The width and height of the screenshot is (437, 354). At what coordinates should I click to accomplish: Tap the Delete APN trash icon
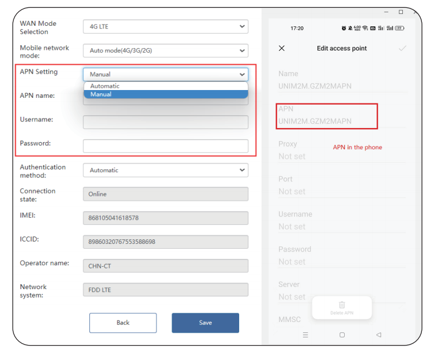(x=341, y=305)
